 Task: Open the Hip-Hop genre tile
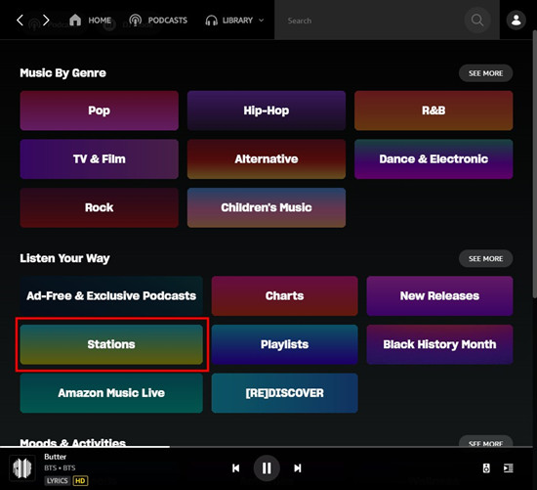click(x=267, y=111)
